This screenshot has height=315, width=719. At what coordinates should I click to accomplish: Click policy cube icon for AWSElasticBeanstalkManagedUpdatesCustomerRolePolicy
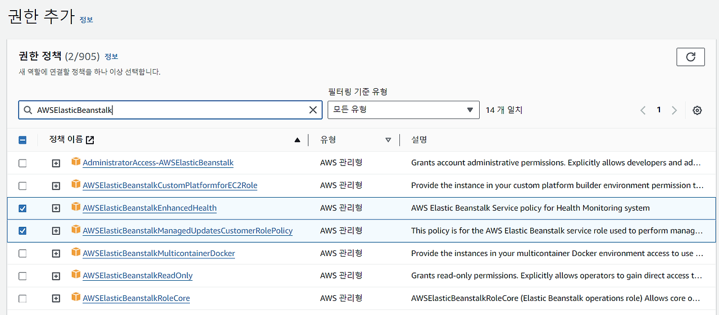click(76, 230)
